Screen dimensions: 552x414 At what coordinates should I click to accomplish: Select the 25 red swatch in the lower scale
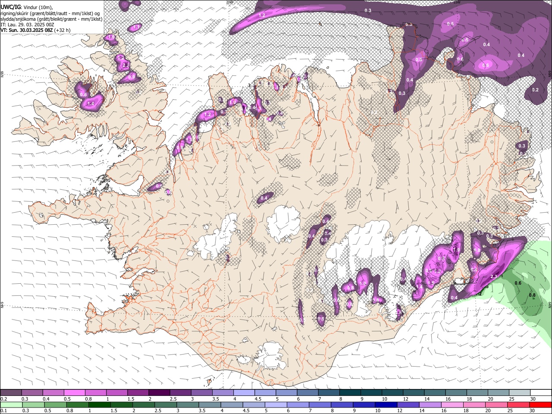tap(519, 405)
